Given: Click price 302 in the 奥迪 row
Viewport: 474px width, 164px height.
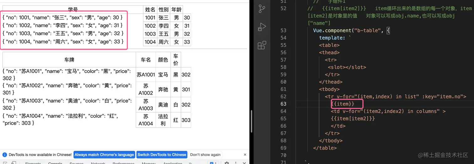Looking at the screenshot, I should click(x=186, y=105).
